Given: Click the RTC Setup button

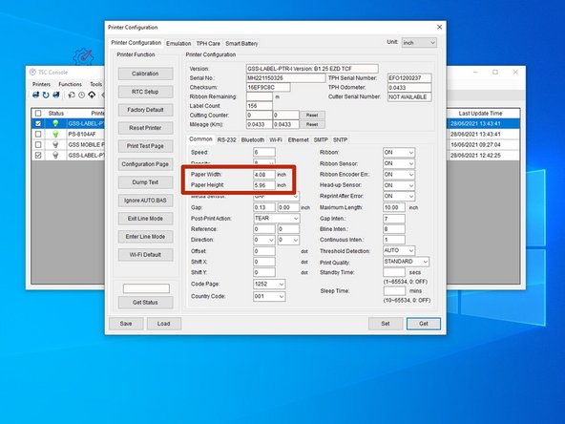Looking at the screenshot, I should tap(145, 92).
